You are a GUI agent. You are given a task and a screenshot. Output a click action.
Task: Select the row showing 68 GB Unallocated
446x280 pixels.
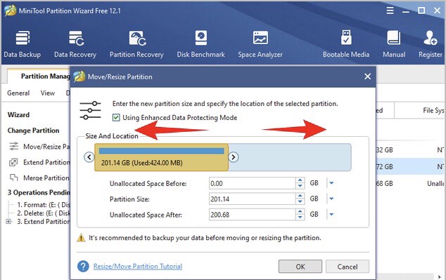point(410,183)
